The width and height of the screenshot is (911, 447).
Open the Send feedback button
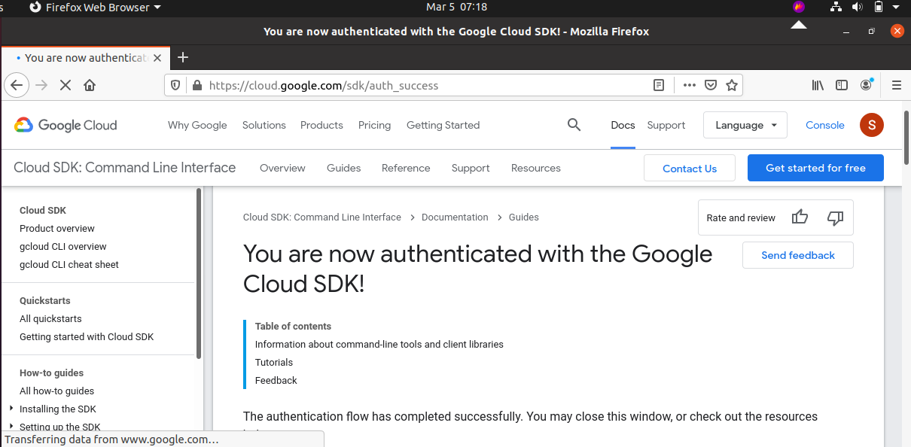coord(798,255)
